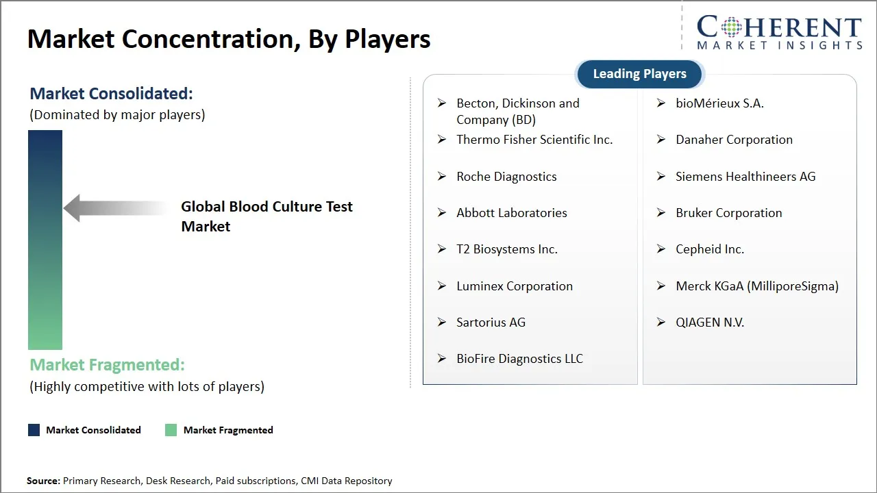
Task: Expand the Danaher Corporation list item
Action: [x=734, y=140]
